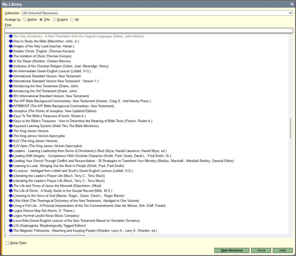Select the Author arrange option

24,20
